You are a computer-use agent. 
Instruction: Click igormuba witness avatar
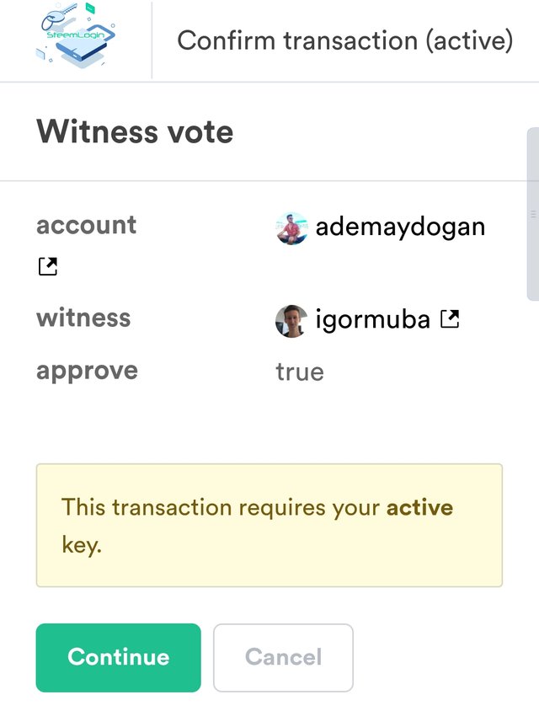pyautogui.click(x=291, y=321)
